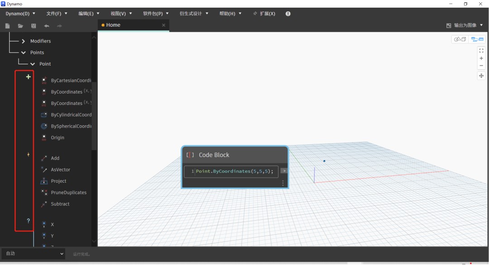Open the 衍生式设计 menu
The width and height of the screenshot is (489, 265).
[x=194, y=14]
